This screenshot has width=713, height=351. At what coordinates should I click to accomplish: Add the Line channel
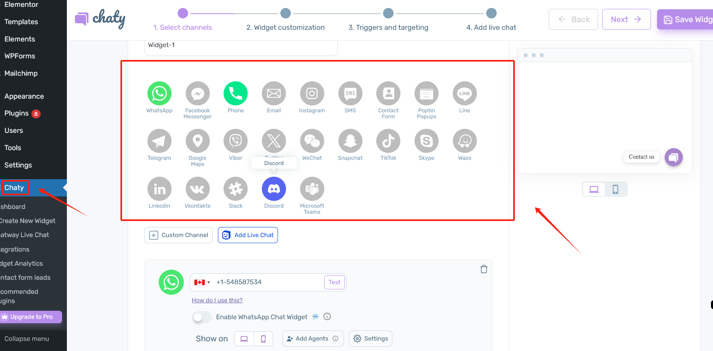(465, 93)
